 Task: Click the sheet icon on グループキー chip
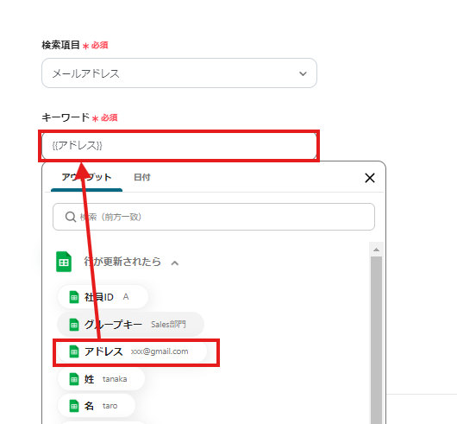pyautogui.click(x=74, y=325)
